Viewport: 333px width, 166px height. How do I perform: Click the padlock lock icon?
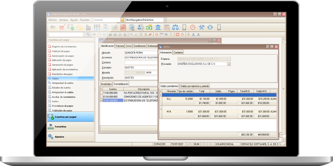189,34
